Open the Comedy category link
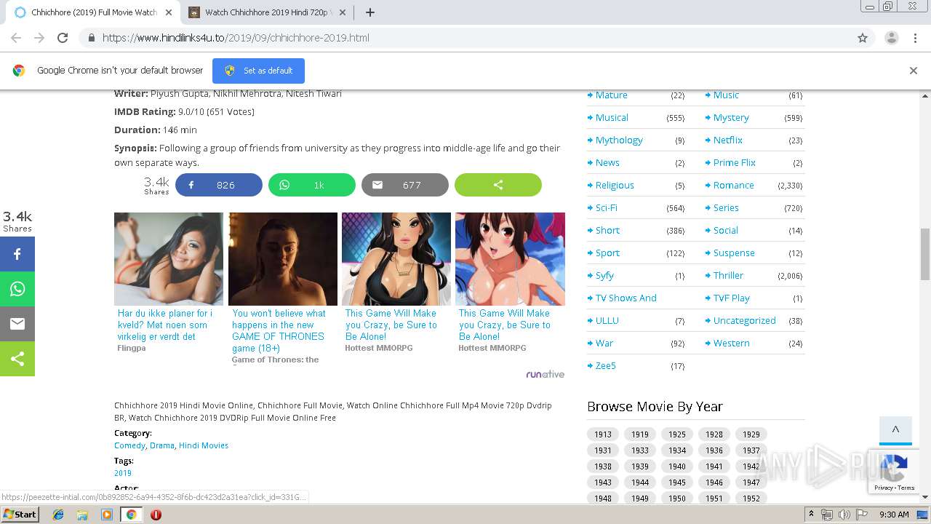This screenshot has height=524, width=931. point(129,445)
